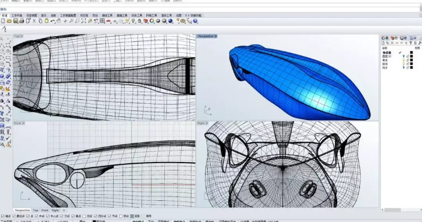Screen dimensions: 422x222
Task: Click the New file icon in toolbar
Action: coord(3,21)
